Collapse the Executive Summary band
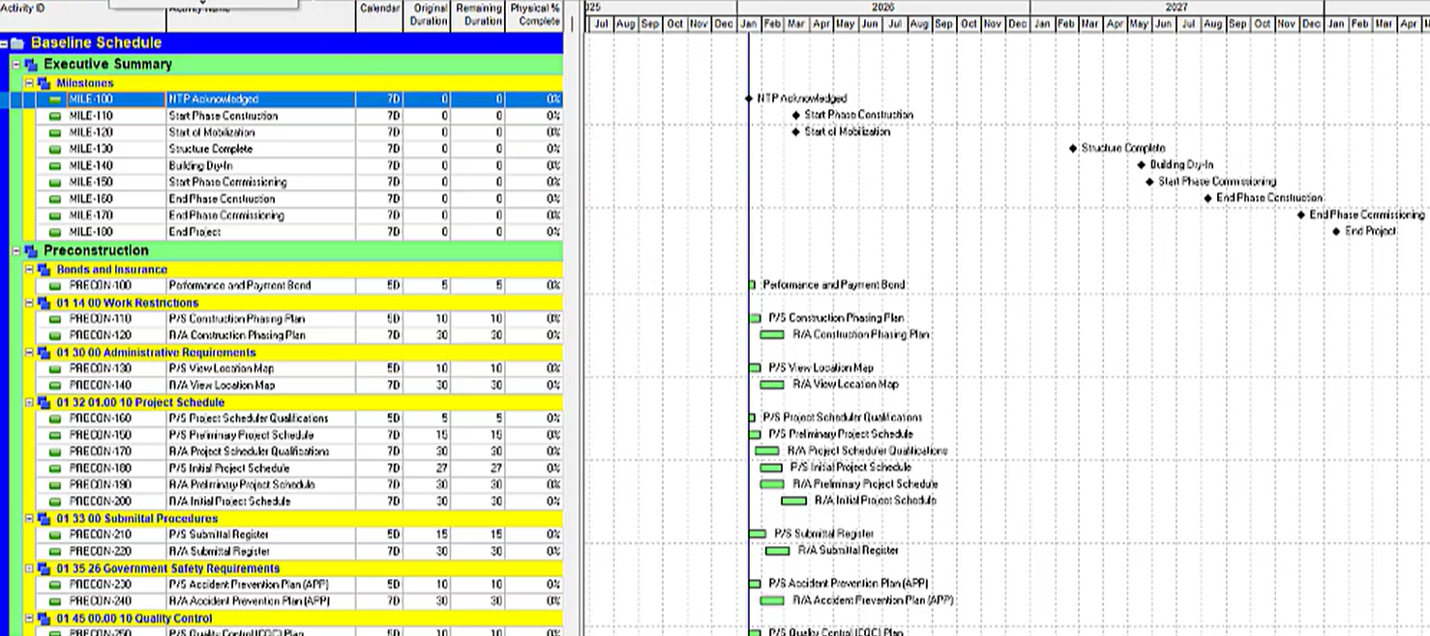This screenshot has width=1430, height=636. click(16, 65)
